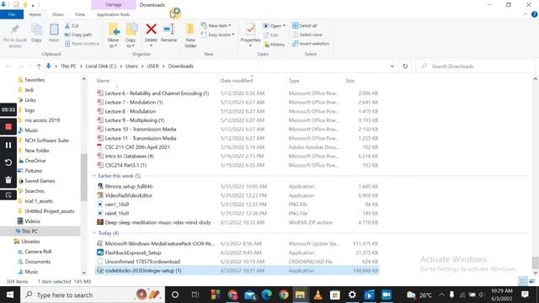Sort by the Name column header
The image size is (539, 303).
tap(103, 81)
